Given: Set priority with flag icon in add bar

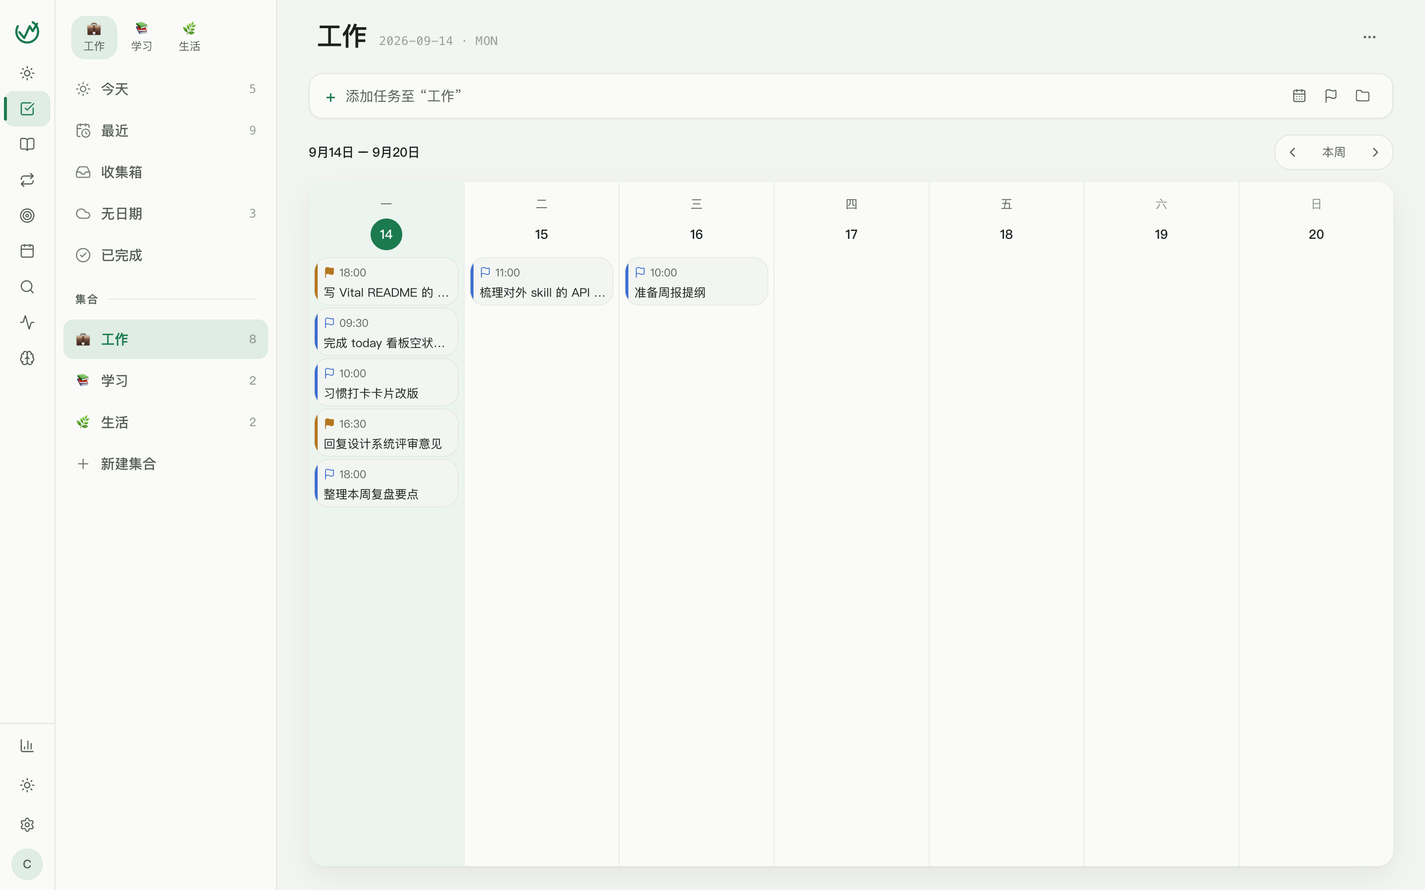Looking at the screenshot, I should point(1331,96).
